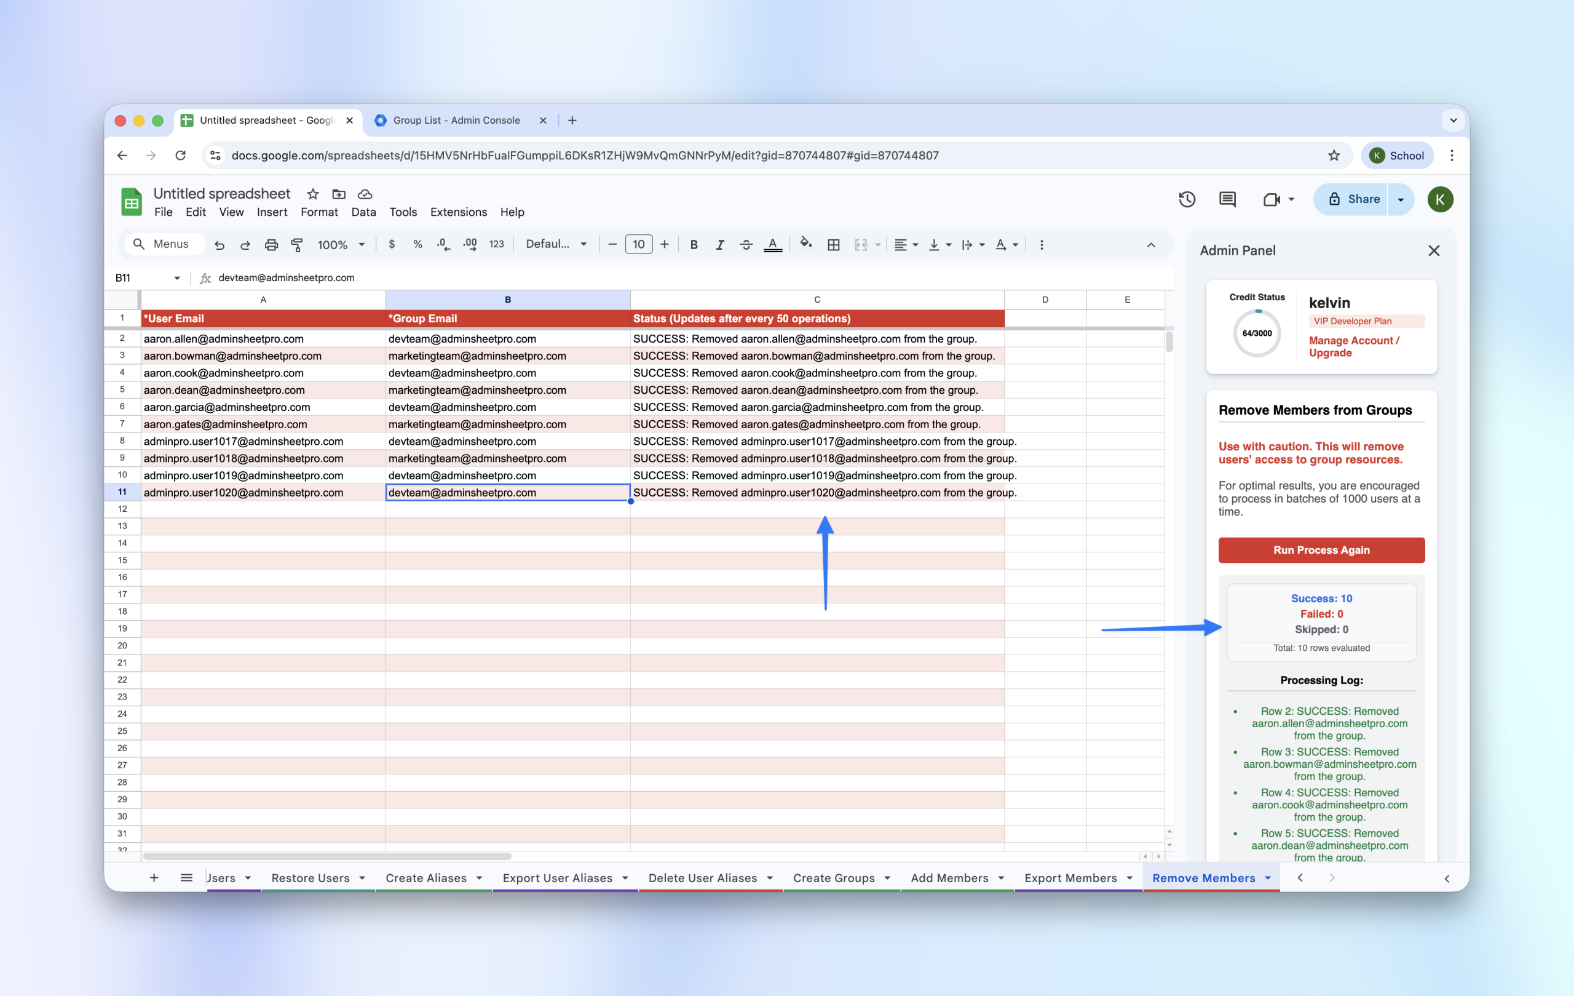The height and width of the screenshot is (996, 1574).
Task: Open the Extensions menu
Action: point(458,212)
